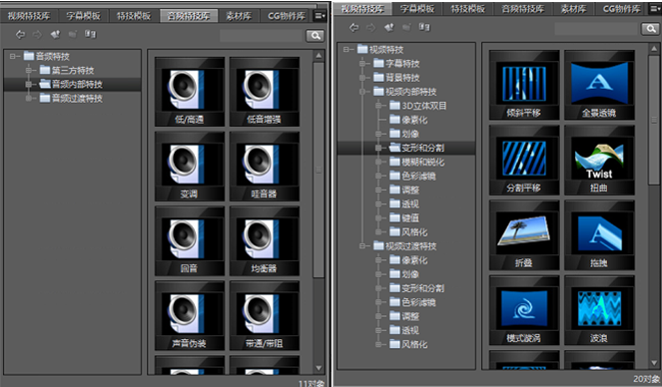Switch to CG物件库 tab in video panel
The height and width of the screenshot is (387, 662).
[x=621, y=8]
